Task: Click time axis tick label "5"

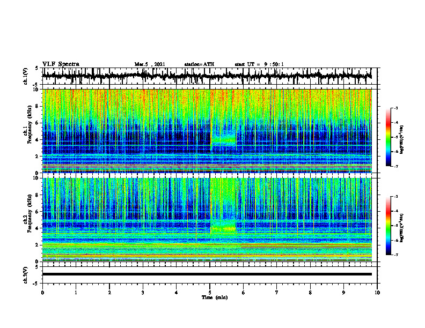Action: 210,293
